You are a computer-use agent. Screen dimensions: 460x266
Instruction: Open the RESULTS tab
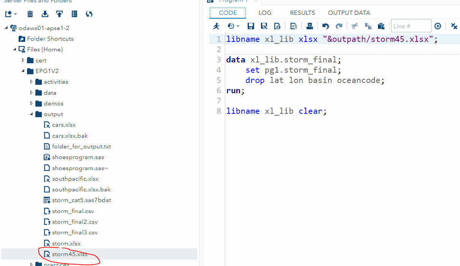[x=302, y=13]
